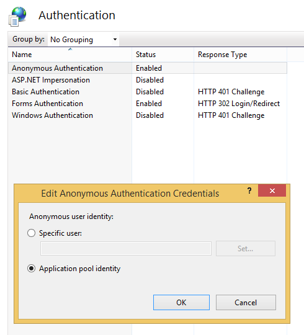Select the Specific user radio button
304x335 pixels.
click(x=32, y=233)
